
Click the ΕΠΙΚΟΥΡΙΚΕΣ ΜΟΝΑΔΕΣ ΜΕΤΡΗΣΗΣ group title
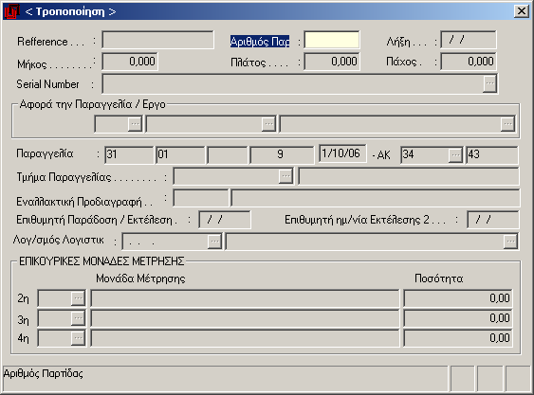pyautogui.click(x=101, y=261)
